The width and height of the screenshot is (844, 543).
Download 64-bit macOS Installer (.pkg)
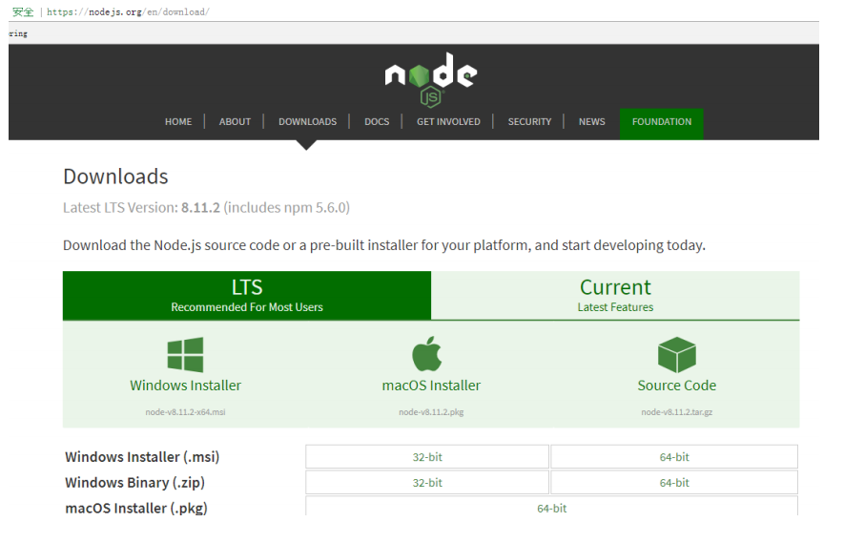click(552, 507)
